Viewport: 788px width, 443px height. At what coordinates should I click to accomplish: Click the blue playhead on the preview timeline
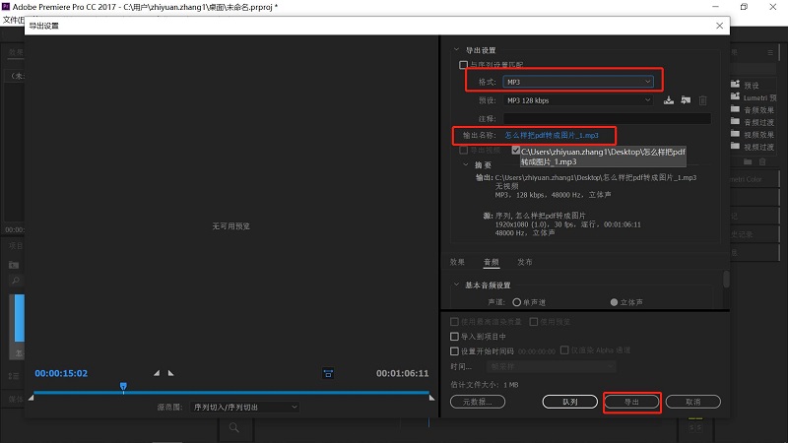click(123, 386)
